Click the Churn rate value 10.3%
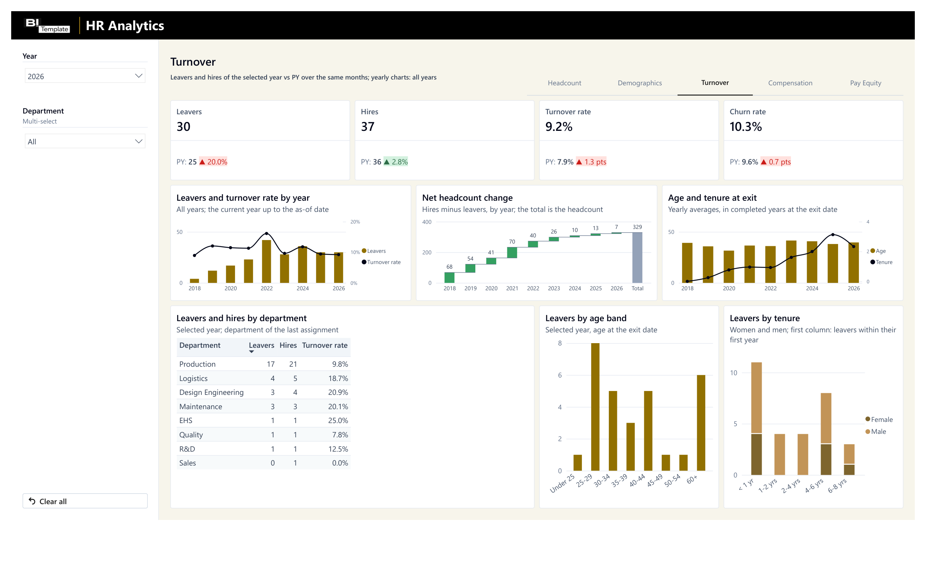Screen dimensions: 926x579 pos(745,127)
